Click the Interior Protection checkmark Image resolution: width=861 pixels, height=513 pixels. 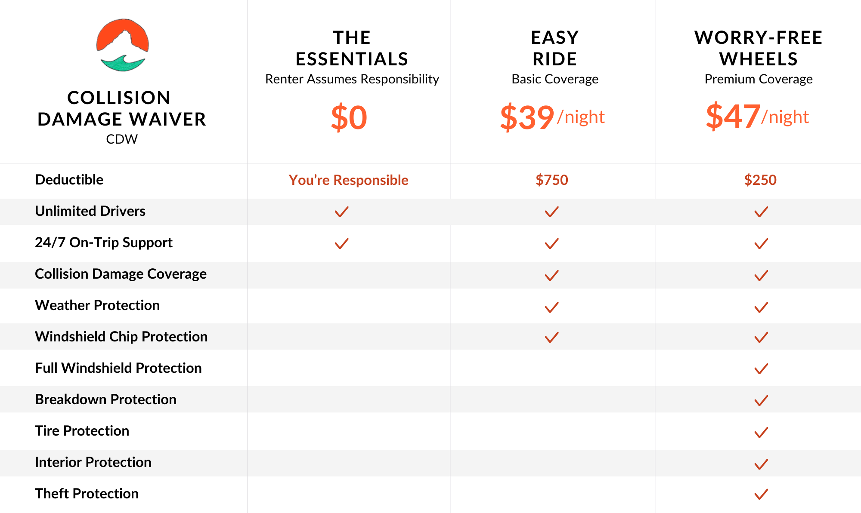761,464
